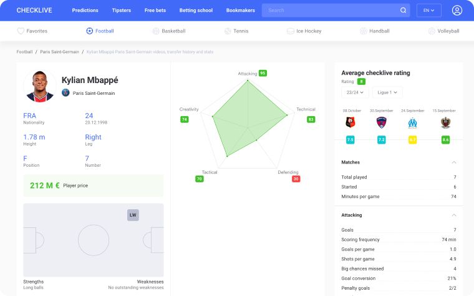The image size is (474, 296).
Task: Click the Scoring frequency row
Action: [x=399, y=239]
